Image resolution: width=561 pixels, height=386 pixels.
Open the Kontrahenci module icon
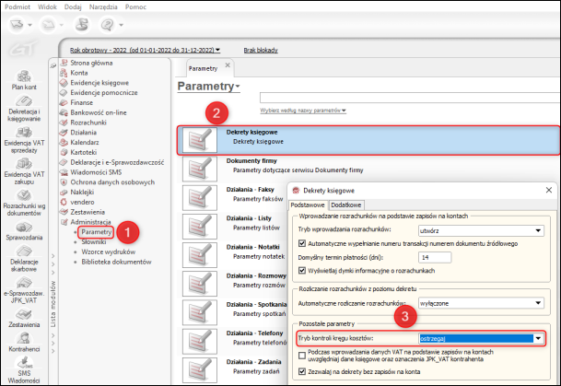point(24,338)
